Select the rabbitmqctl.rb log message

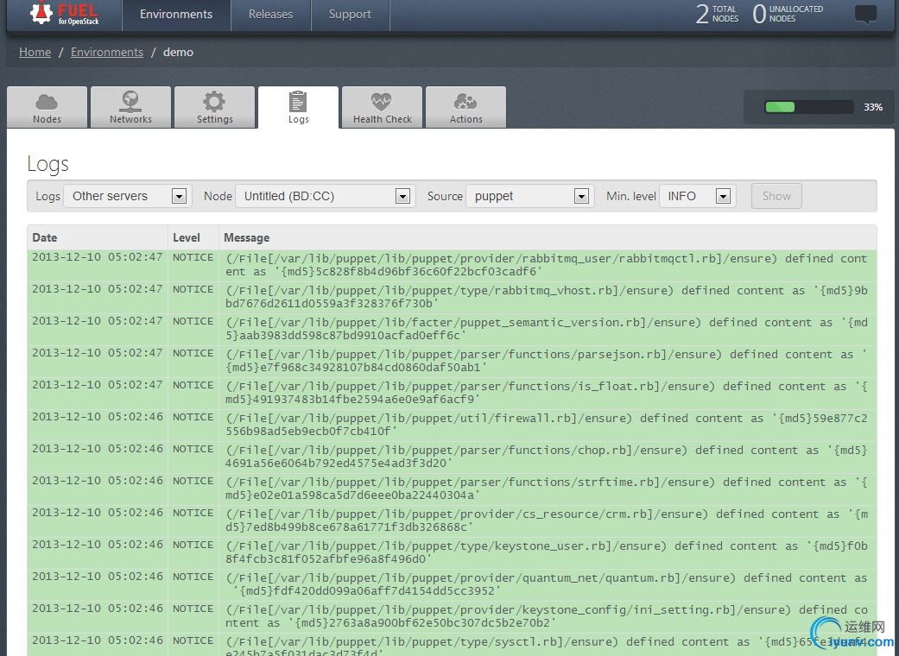tap(547, 265)
